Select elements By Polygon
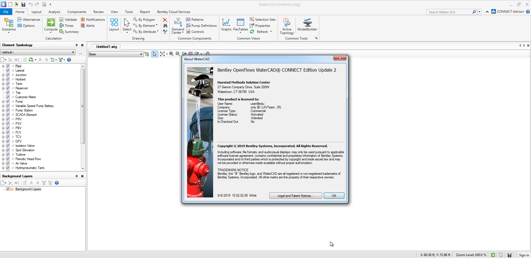Image resolution: width=531 pixels, height=258 pixels. [144, 20]
